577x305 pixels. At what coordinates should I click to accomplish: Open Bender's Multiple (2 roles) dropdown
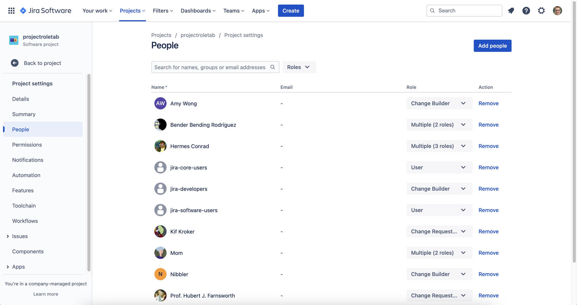point(439,125)
